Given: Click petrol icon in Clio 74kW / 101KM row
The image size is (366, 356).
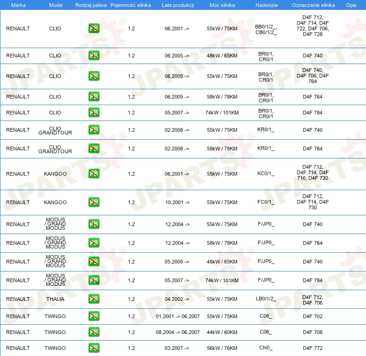Looking at the screenshot, I should [94, 112].
